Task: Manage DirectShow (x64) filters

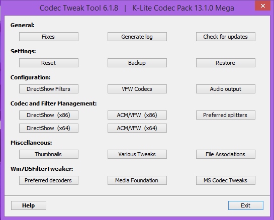Action: [49, 128]
